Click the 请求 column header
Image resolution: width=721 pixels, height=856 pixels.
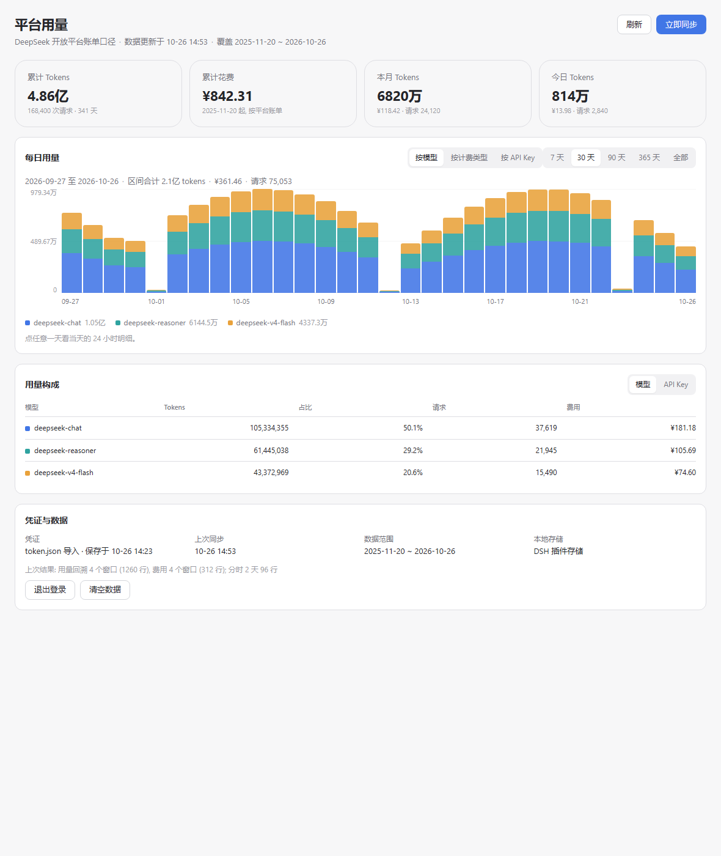[x=439, y=407]
